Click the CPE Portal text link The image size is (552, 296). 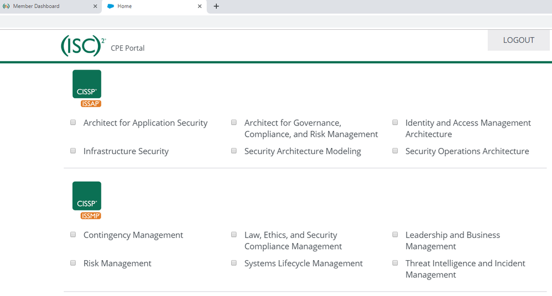tap(128, 48)
